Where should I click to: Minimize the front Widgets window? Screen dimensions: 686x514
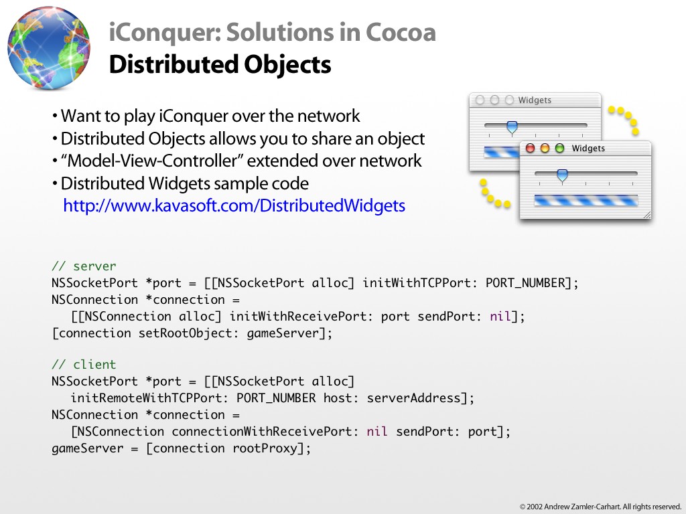tap(545, 149)
